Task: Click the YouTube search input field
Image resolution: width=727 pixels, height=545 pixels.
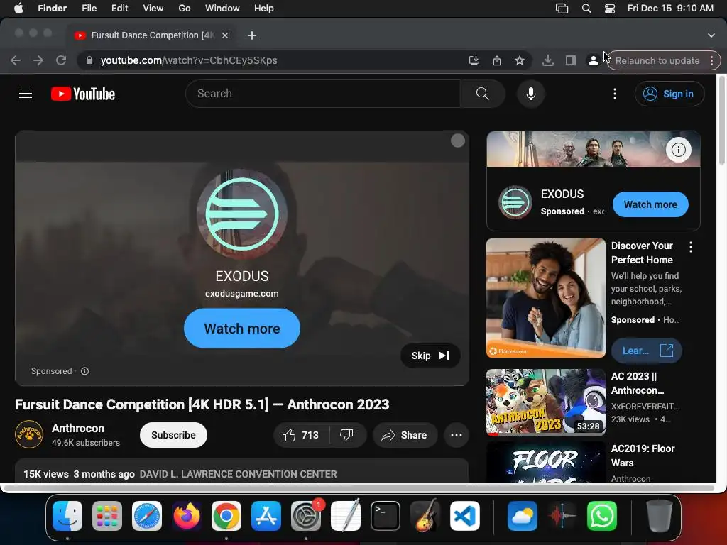Action: [323, 94]
